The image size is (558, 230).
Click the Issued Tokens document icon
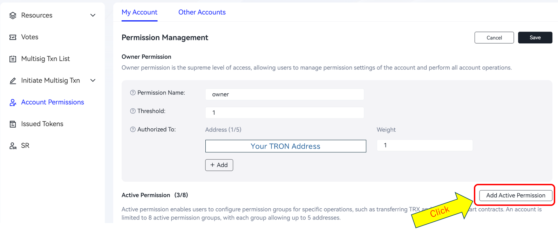pos(13,124)
